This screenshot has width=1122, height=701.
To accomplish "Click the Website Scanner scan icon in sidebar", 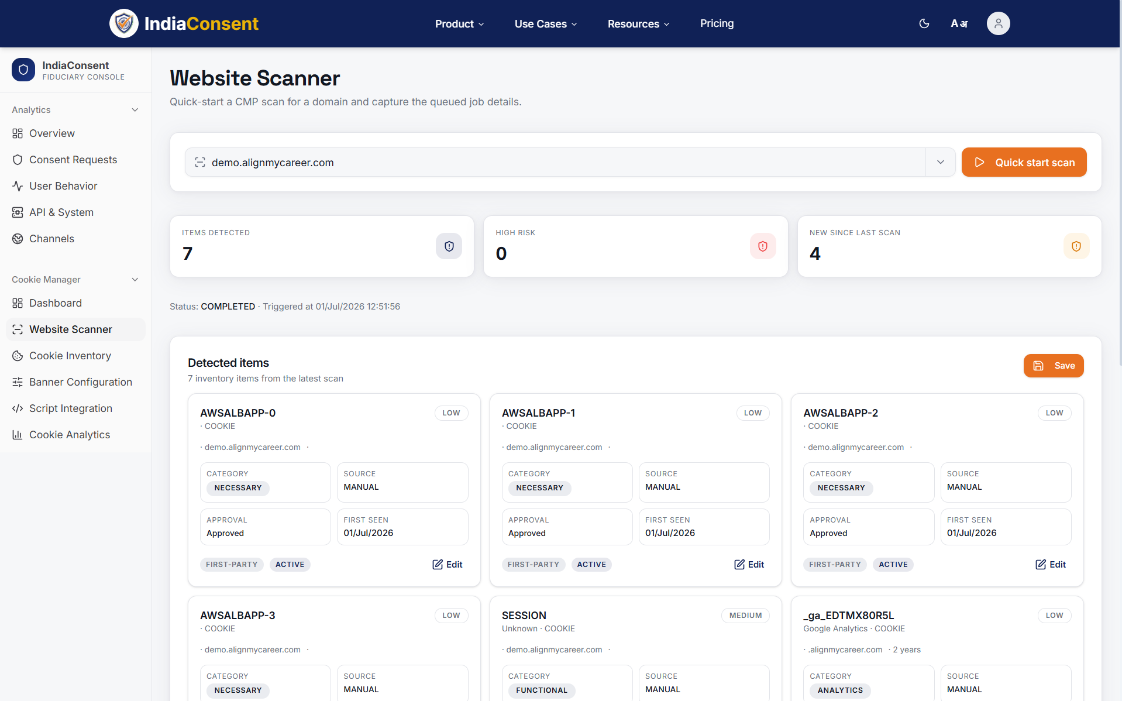I will click(x=18, y=329).
